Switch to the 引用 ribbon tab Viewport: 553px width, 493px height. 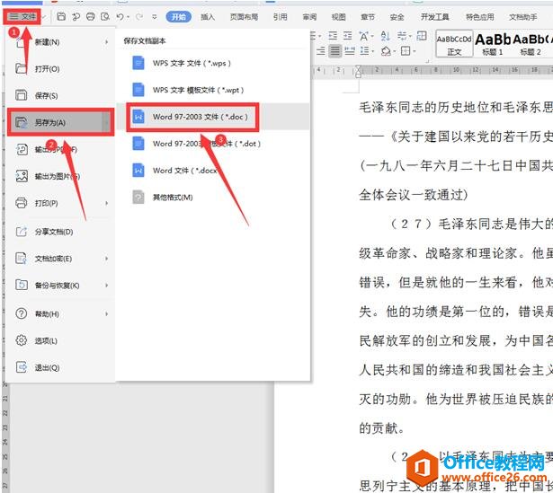tap(280, 16)
